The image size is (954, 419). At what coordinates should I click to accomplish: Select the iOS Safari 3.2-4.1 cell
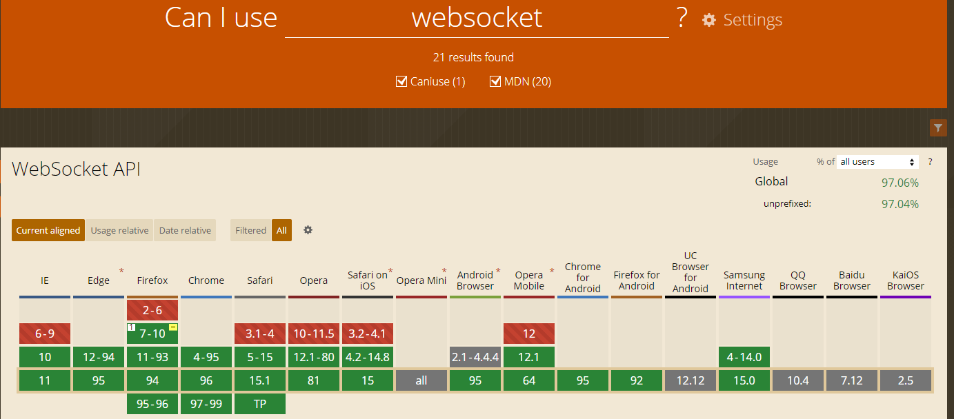(x=368, y=334)
